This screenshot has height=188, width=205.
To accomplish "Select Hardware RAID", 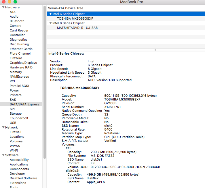I will coord(21,67).
